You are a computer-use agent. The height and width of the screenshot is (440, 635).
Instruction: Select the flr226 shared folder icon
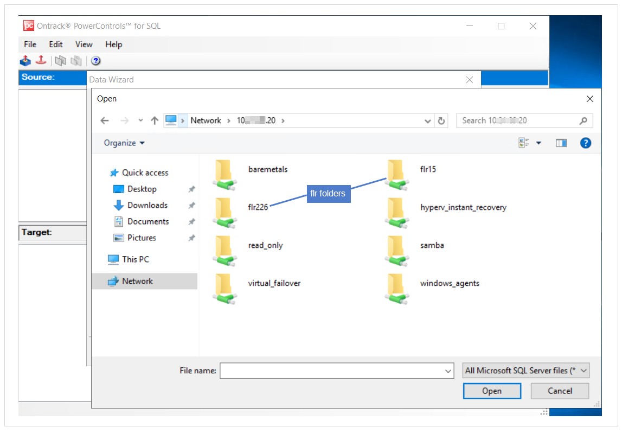225,213
